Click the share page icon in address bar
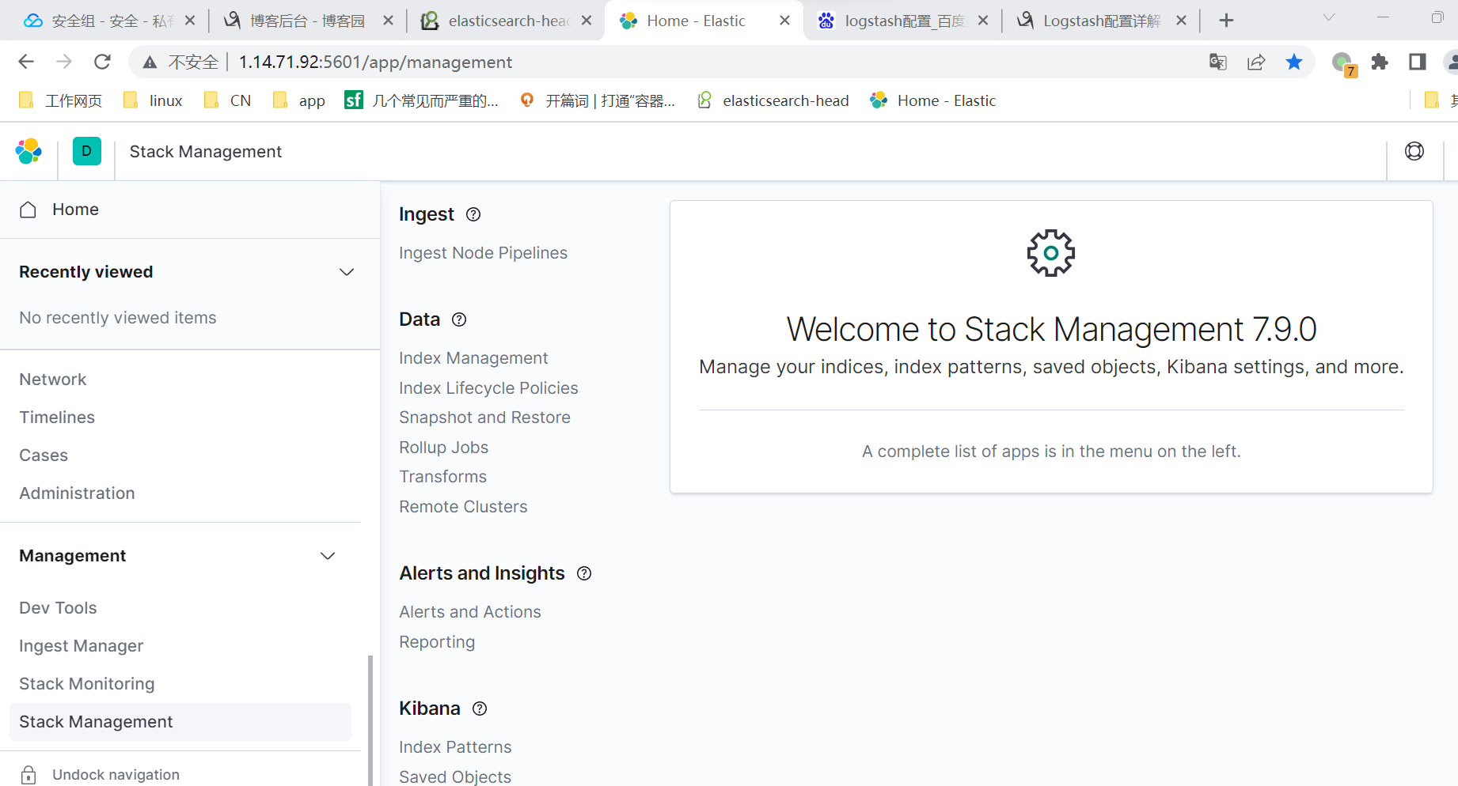 pyautogui.click(x=1256, y=62)
